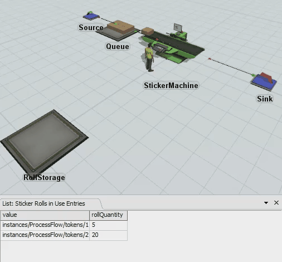Click the rollQuantity column header

pos(108,215)
